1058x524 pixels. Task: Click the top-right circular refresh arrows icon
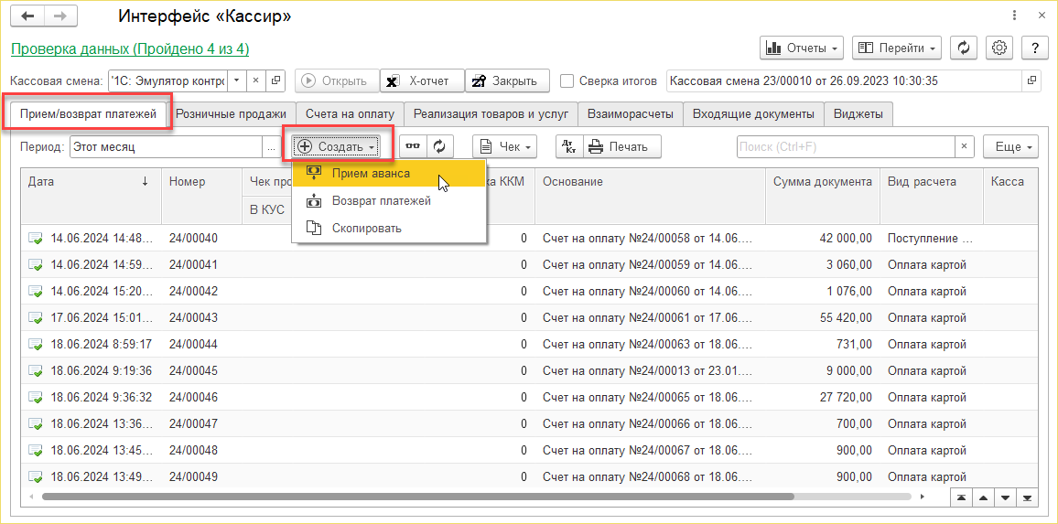[963, 48]
